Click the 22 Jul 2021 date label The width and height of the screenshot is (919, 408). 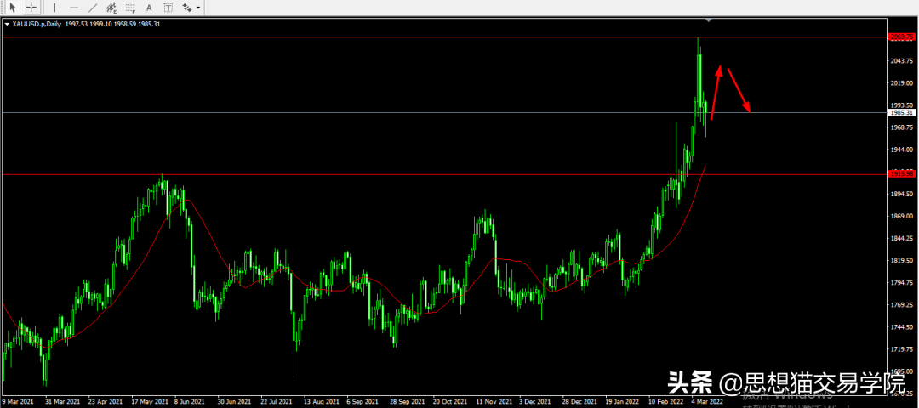pos(276,402)
